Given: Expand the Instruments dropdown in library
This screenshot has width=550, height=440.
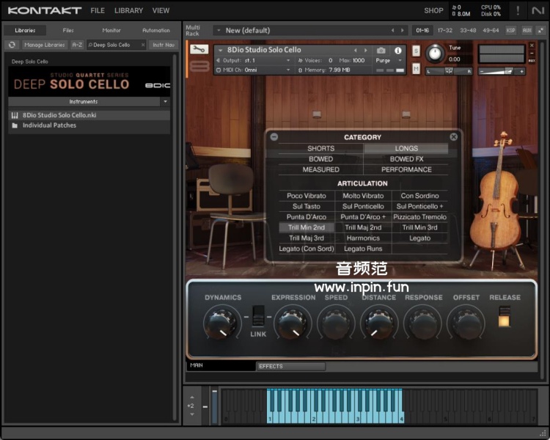Looking at the screenshot, I should point(165,102).
